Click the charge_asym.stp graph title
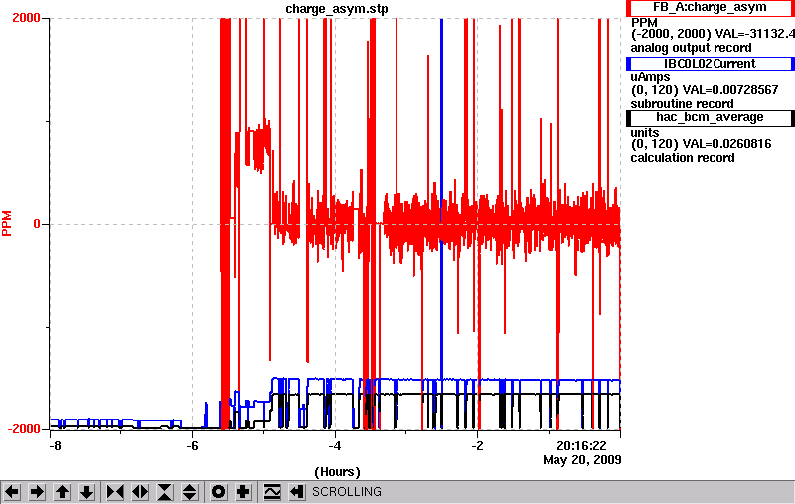The height and width of the screenshot is (504, 795). (337, 9)
